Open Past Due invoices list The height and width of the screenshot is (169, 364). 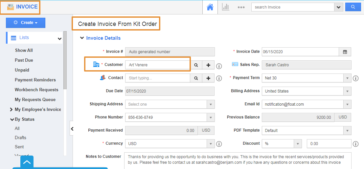24,60
